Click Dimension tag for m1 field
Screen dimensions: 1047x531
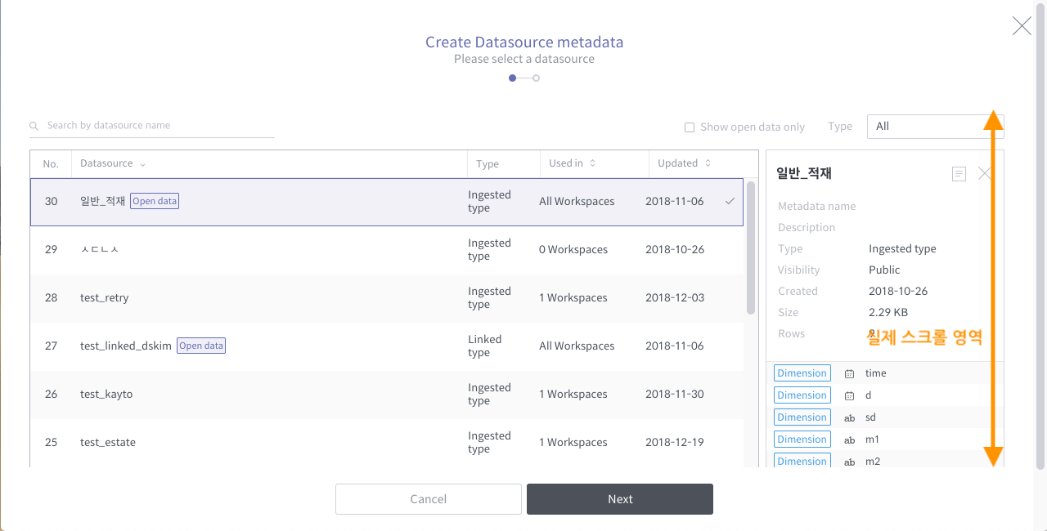802,440
